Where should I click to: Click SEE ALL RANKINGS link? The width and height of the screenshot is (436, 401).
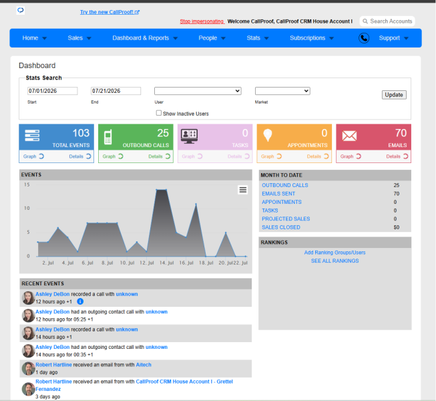click(x=335, y=261)
